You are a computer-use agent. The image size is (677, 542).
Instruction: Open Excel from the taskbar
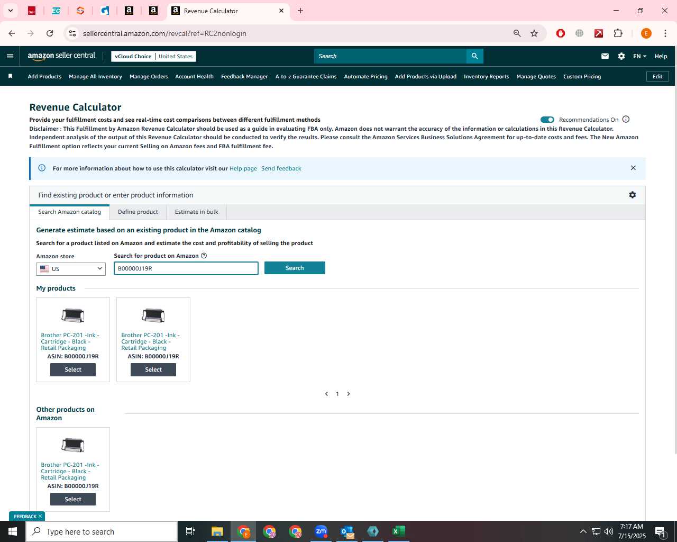pos(399,531)
